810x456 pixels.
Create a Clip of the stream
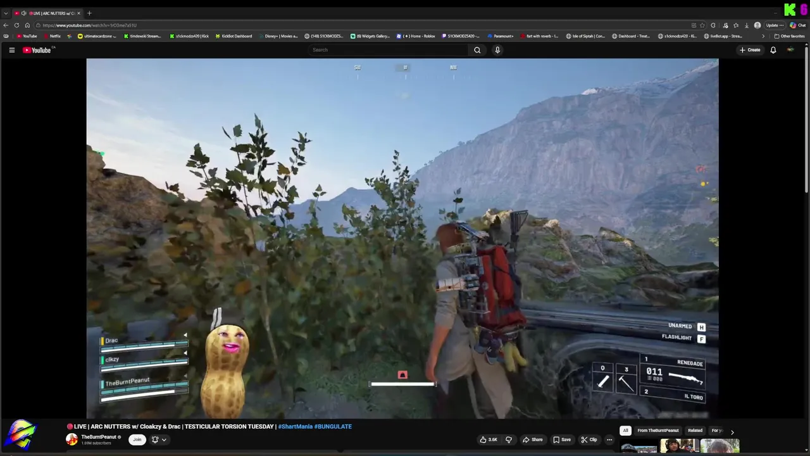(x=589, y=440)
